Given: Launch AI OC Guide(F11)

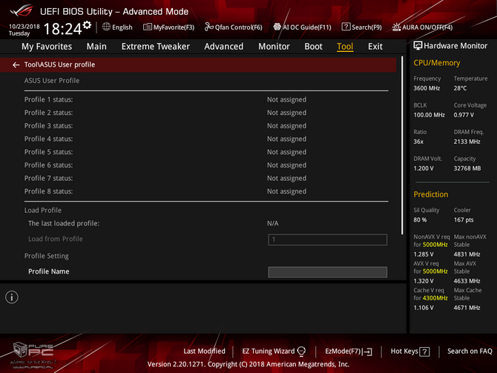Looking at the screenshot, I should click(306, 27).
